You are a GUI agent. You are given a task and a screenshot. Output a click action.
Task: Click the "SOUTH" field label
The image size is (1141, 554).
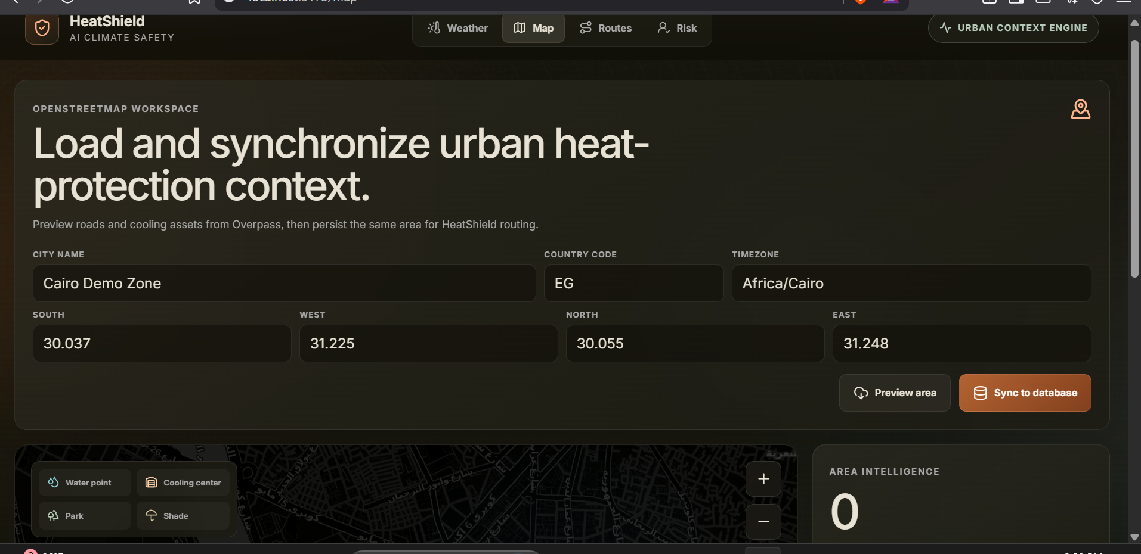(x=48, y=315)
